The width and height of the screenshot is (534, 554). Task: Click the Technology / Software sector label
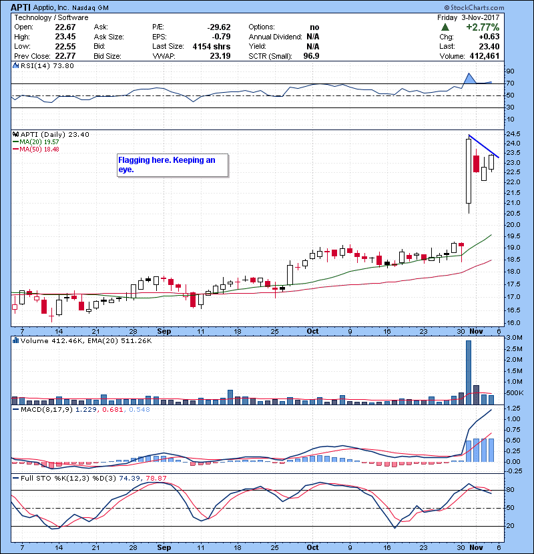point(51,17)
